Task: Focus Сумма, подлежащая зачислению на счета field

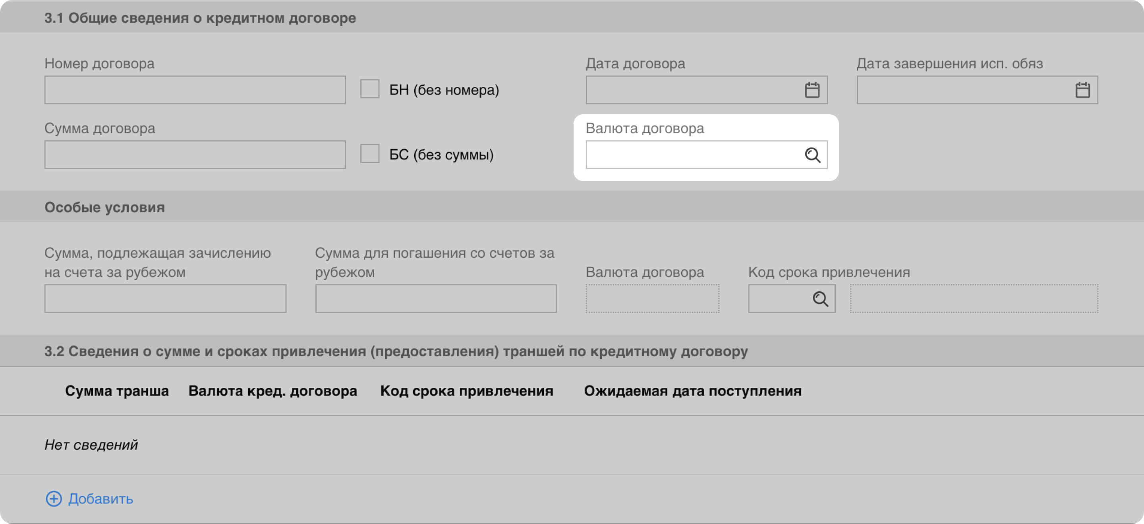Action: (x=165, y=299)
